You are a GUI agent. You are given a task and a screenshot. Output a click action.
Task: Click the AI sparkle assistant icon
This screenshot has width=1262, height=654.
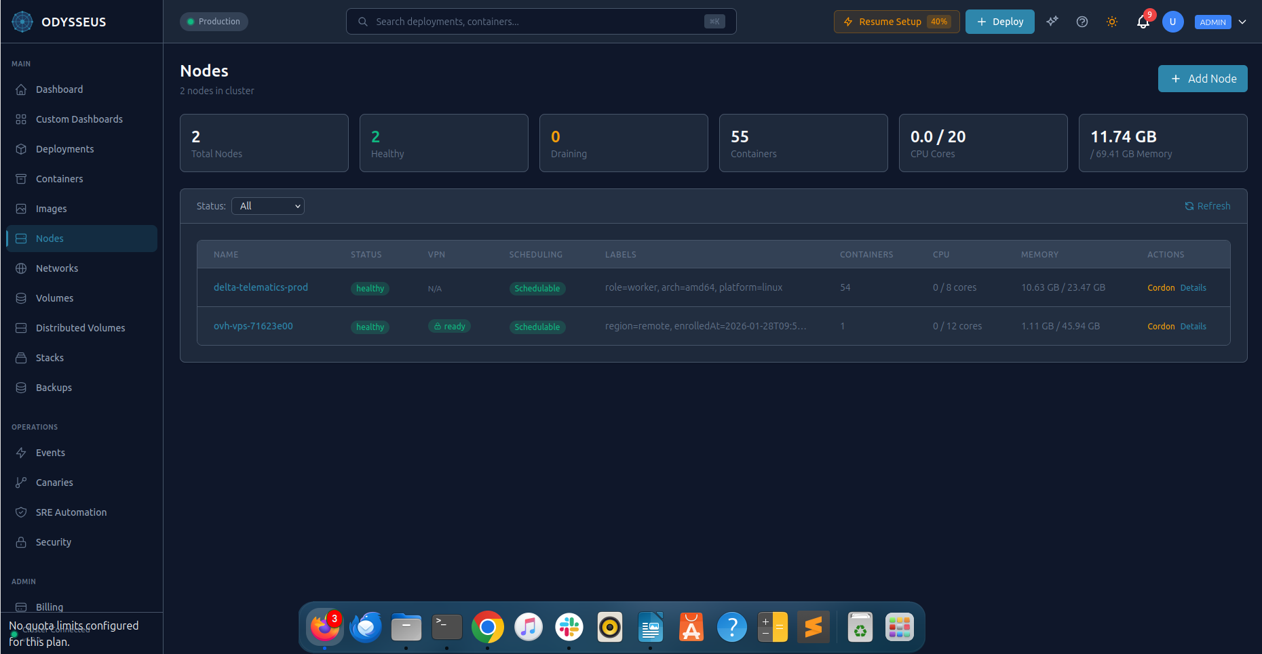tap(1052, 21)
